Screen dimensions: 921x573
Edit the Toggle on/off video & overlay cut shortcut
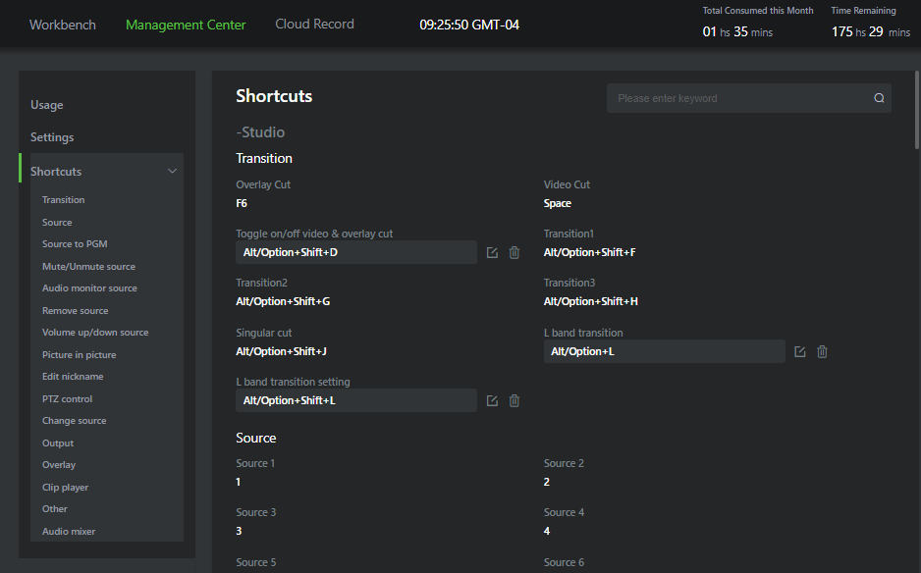pos(492,252)
